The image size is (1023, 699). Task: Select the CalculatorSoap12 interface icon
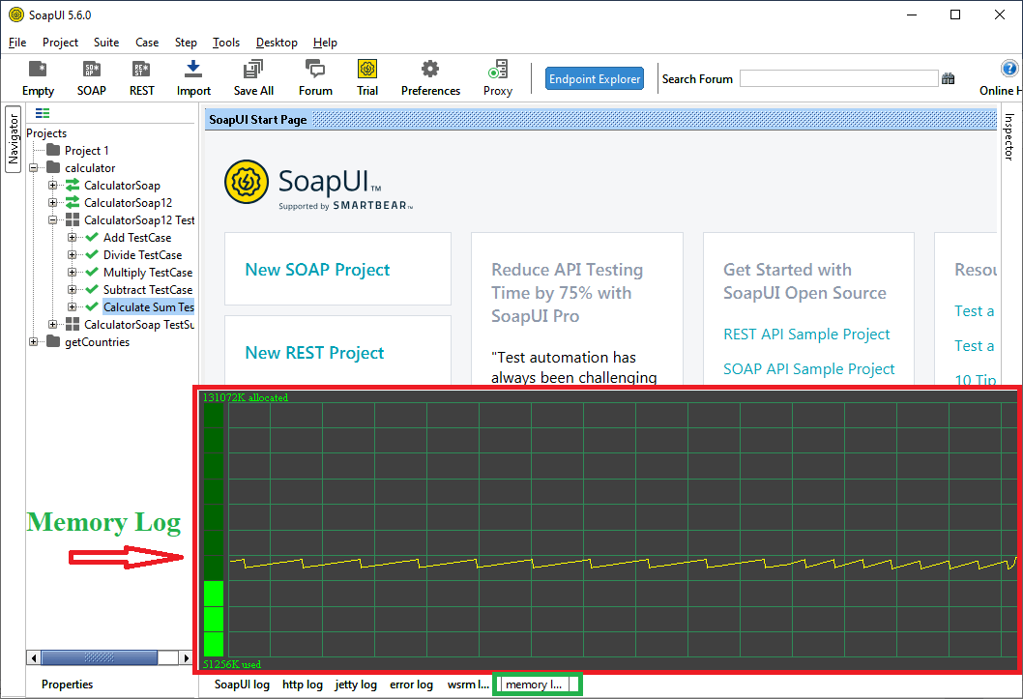pyautogui.click(x=73, y=203)
